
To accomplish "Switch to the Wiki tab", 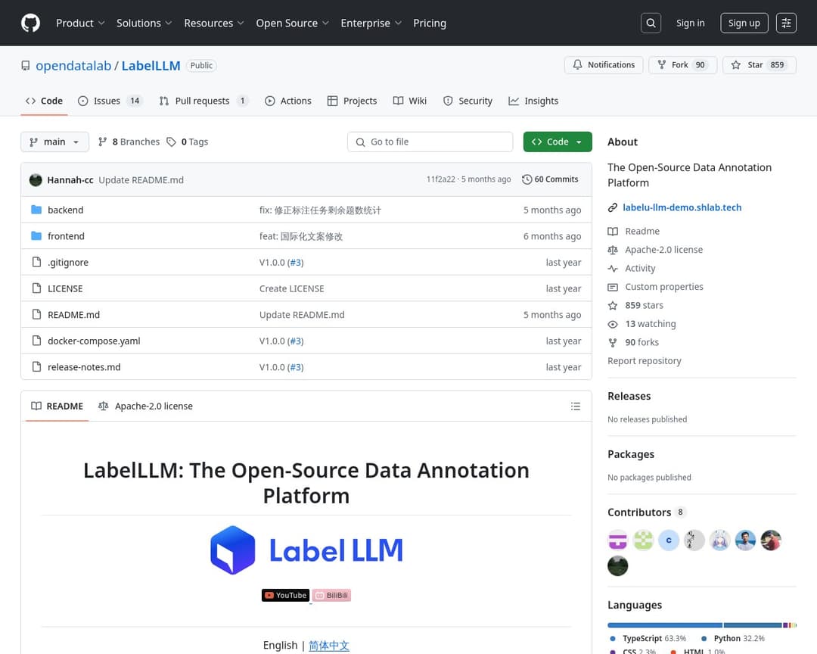I will tap(409, 101).
